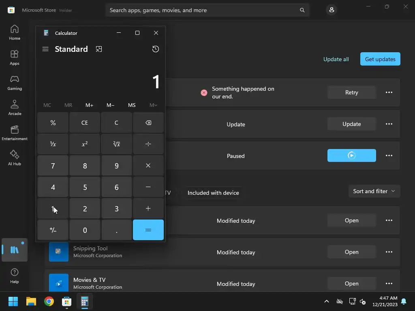The height and width of the screenshot is (311, 415).
Task: Click the Snipping Tool app thumbnail
Action: click(59, 252)
